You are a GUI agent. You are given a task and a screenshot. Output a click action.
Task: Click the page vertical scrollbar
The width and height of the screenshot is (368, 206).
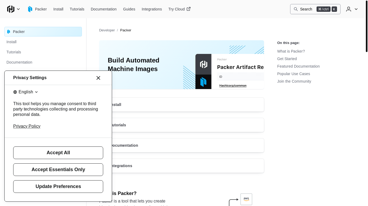pos(366,26)
